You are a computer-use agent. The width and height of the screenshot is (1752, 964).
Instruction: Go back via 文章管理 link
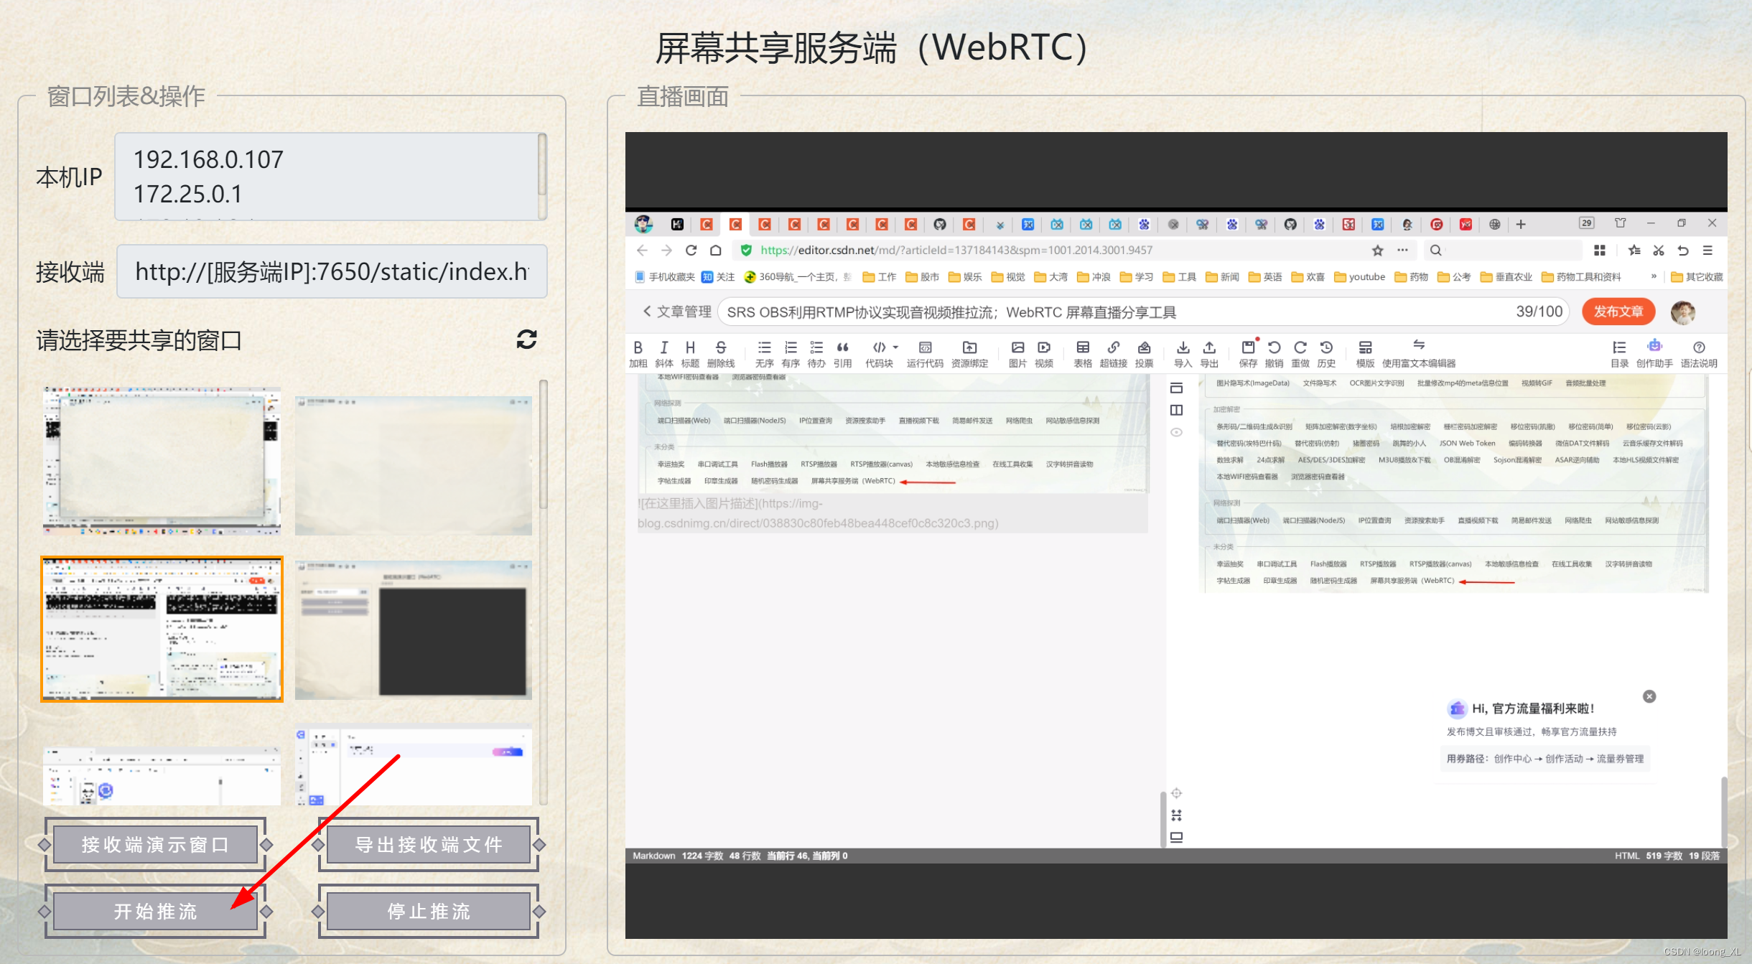(676, 312)
